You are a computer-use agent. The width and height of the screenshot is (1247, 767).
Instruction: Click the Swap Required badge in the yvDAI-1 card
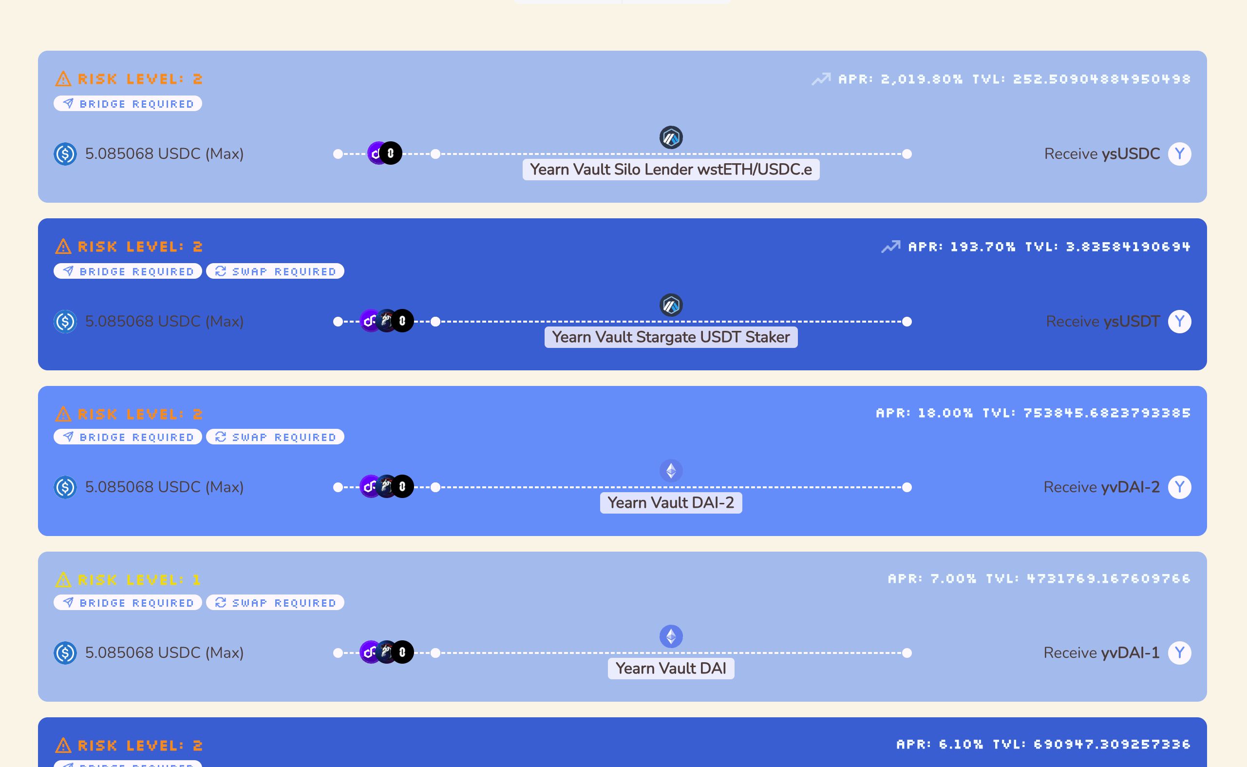point(275,603)
